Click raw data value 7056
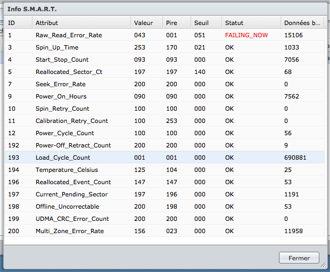Image resolution: width=330 pixels, height=272 pixels. 292,60
